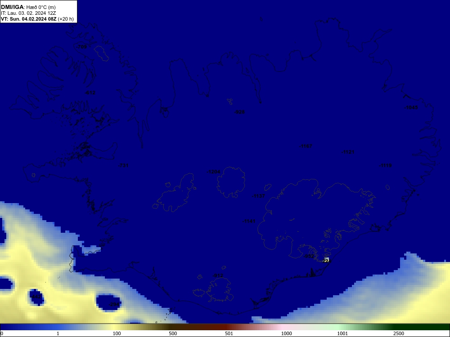Select the VT: Sun. 04.02.2024 08Z line
Screen dimensions: 450x337
37,19
